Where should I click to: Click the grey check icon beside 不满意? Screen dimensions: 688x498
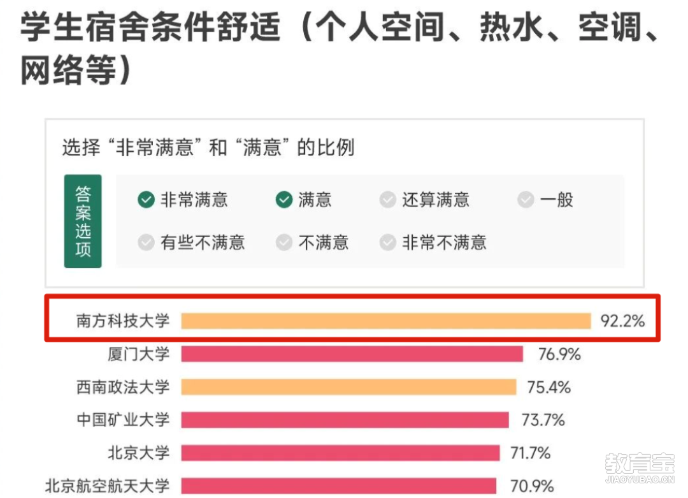pyautogui.click(x=284, y=242)
